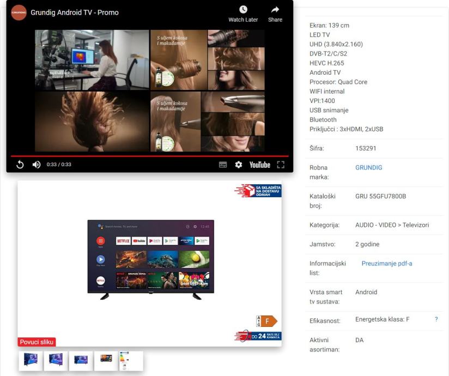This screenshot has height=376, width=449.
Task: Click the Vrsta smart tv sustava value Android
Action: (366, 292)
